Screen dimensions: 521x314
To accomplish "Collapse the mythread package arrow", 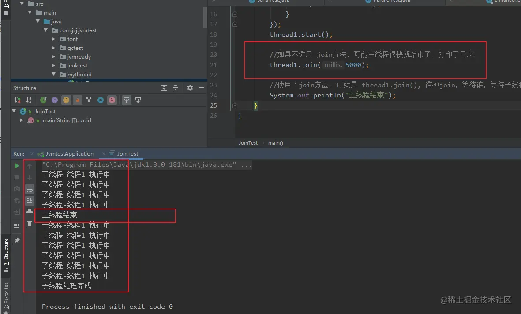I will [53, 75].
